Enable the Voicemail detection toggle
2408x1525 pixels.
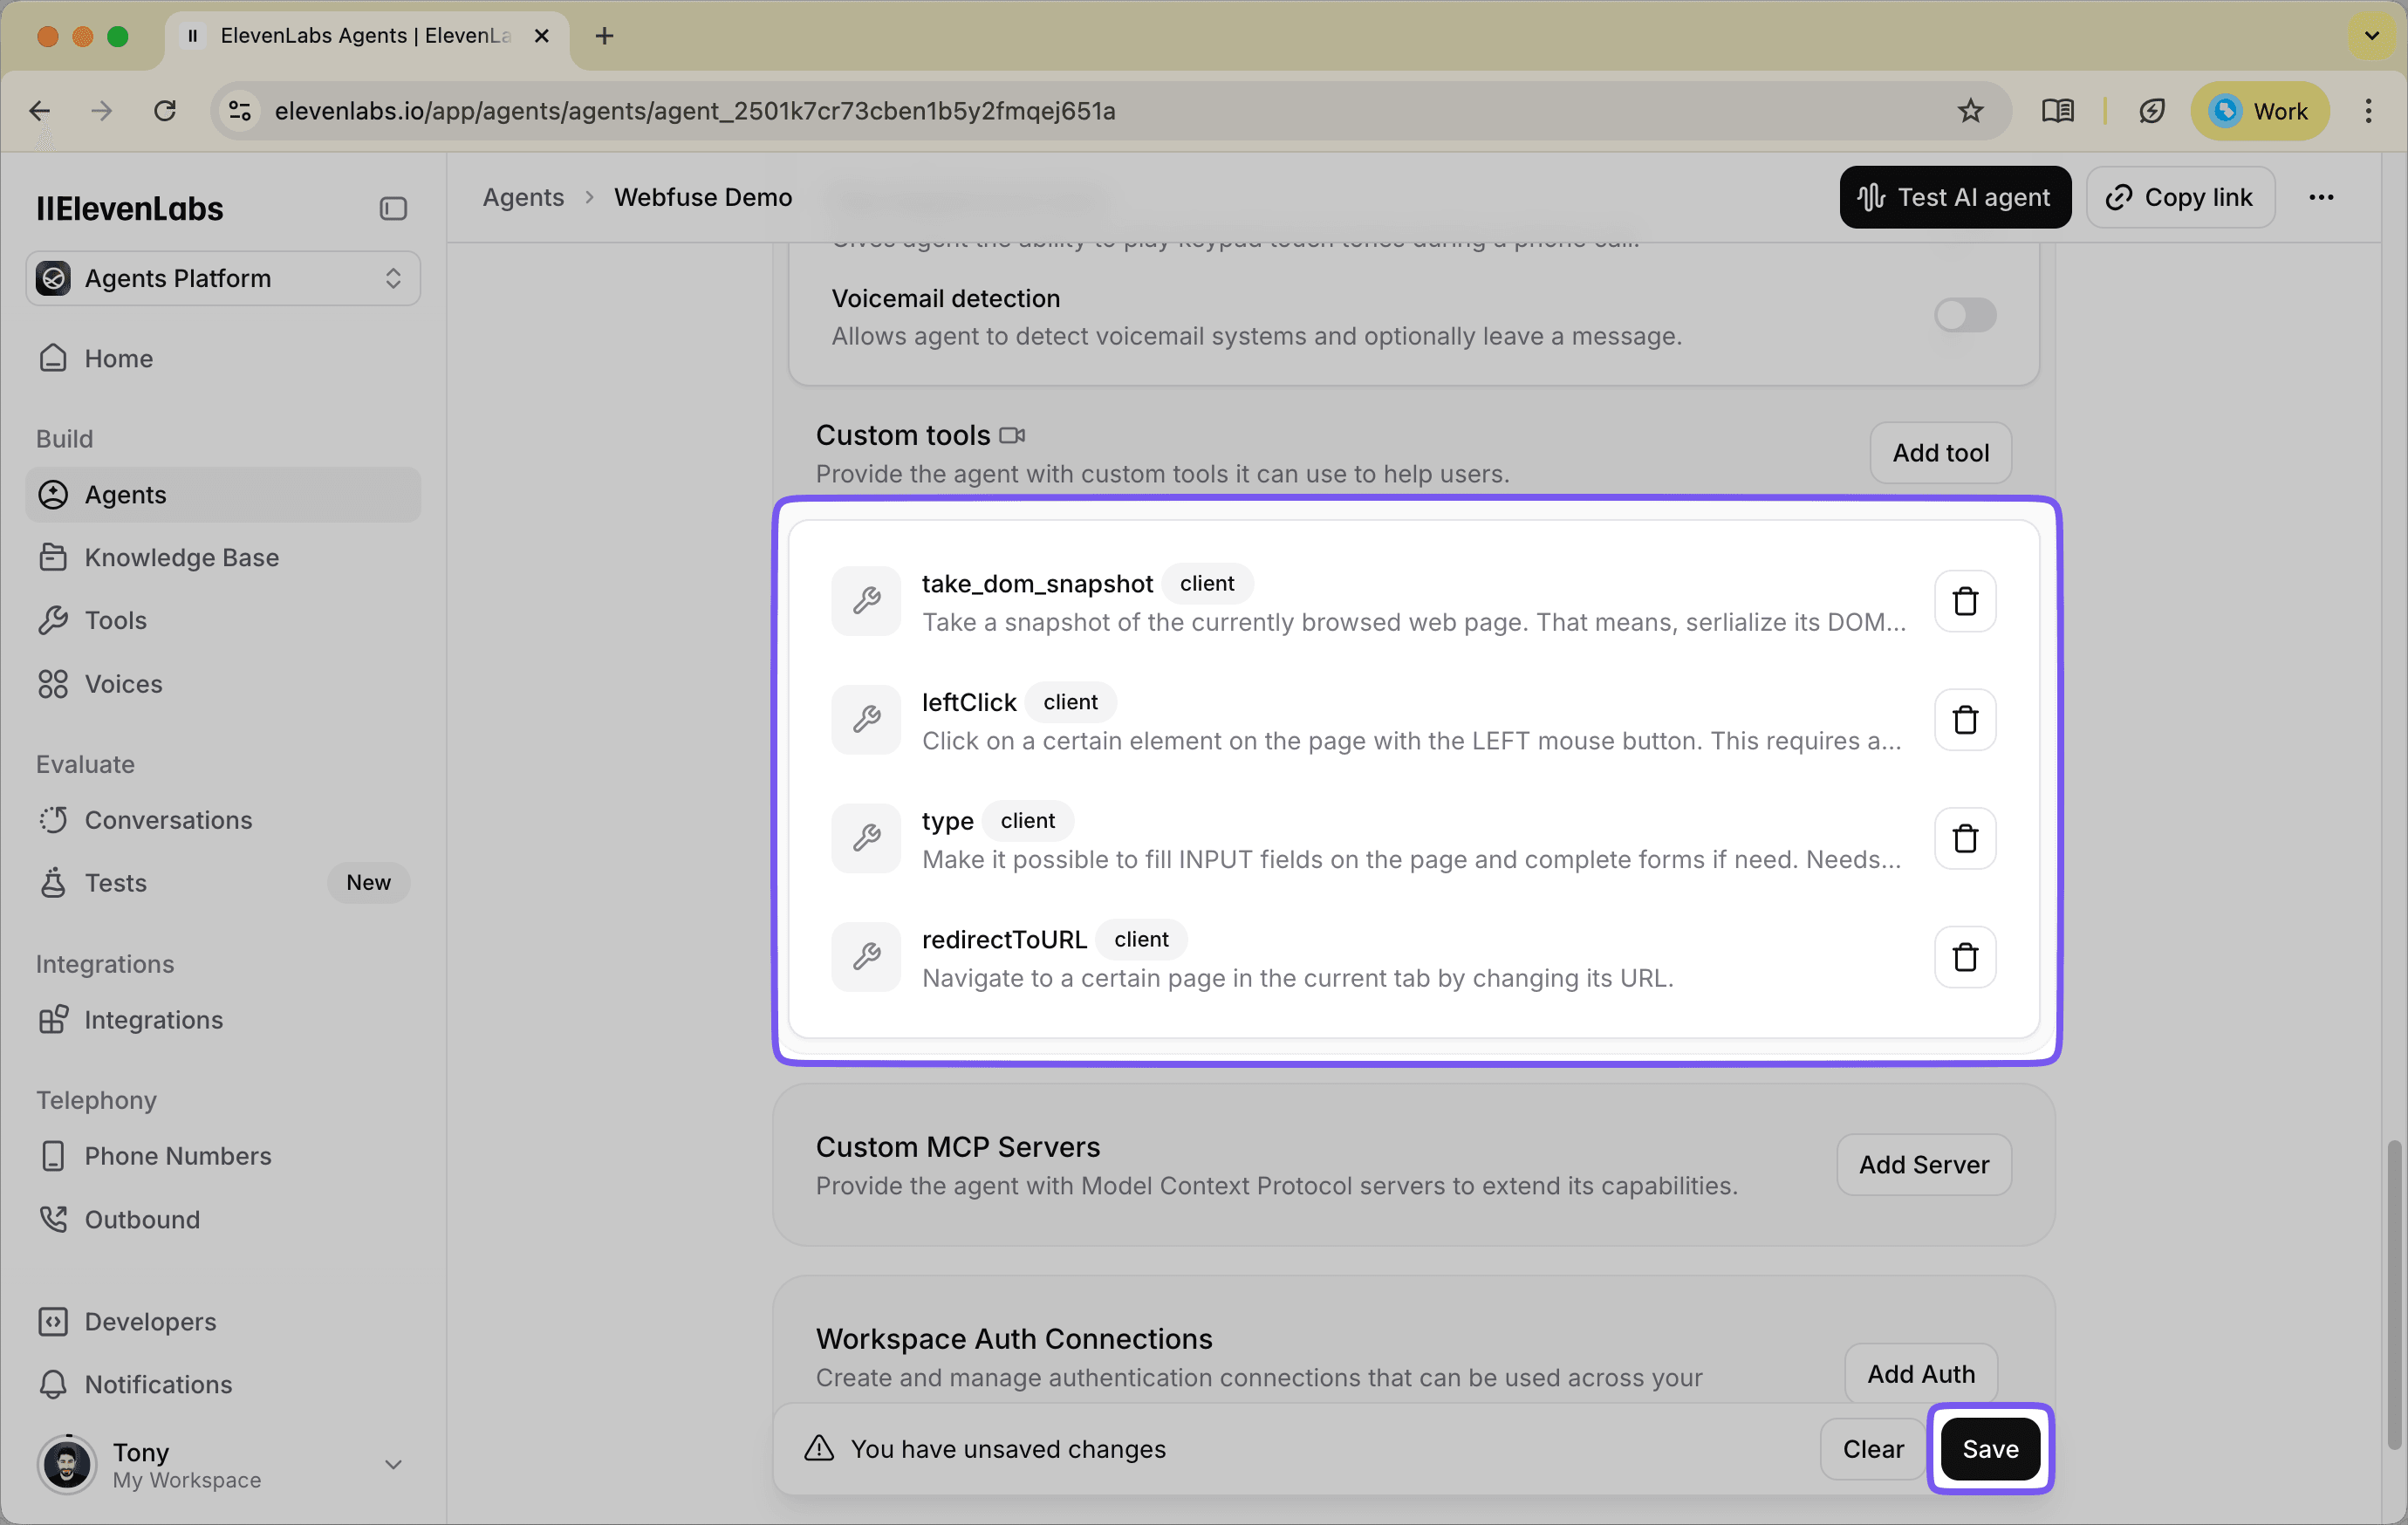(1964, 316)
